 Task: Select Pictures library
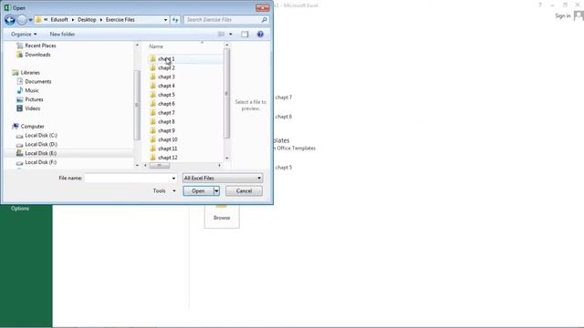click(30, 99)
